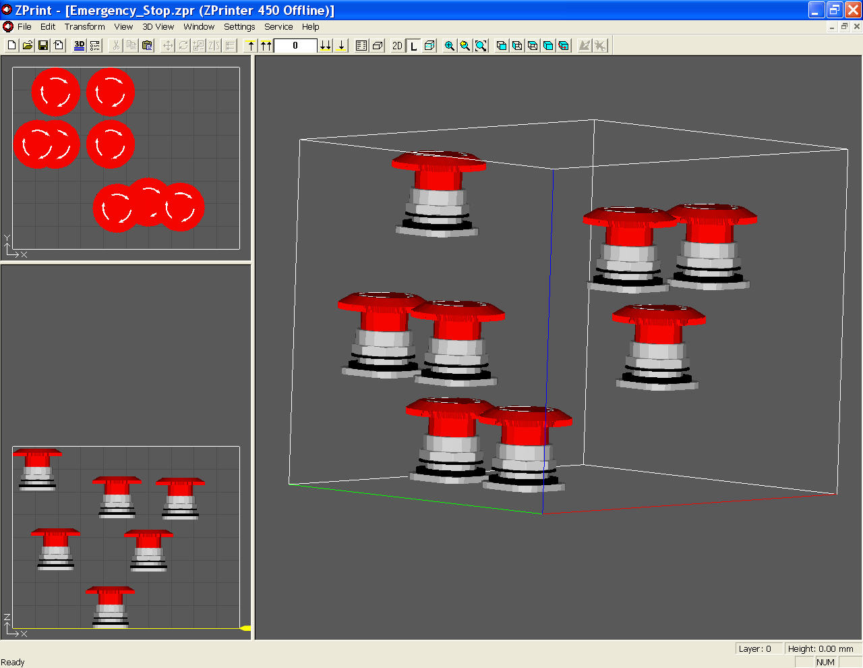Image resolution: width=863 pixels, height=668 pixels.
Task: Open the Transform menu
Action: (x=84, y=26)
